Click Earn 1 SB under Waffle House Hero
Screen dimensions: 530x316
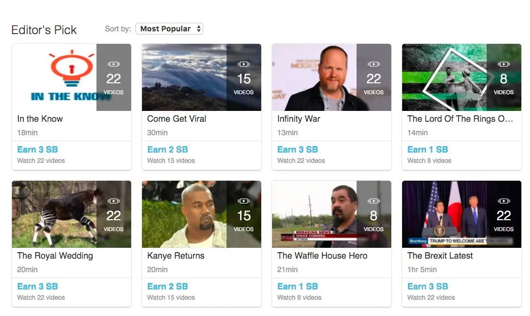298,286
